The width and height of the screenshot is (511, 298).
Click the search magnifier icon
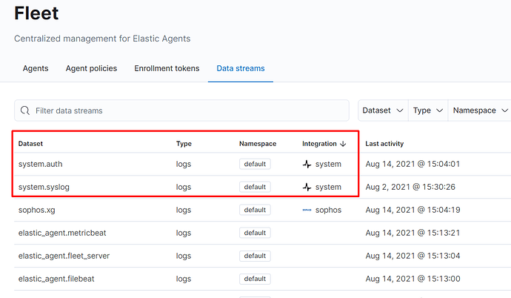(x=25, y=110)
